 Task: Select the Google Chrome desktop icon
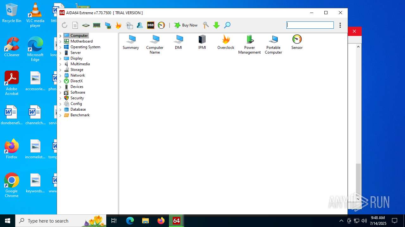point(12,185)
